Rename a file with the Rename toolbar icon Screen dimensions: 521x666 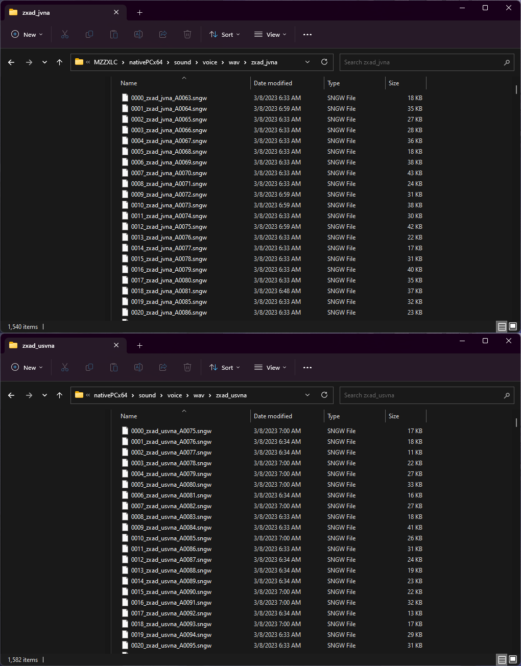tap(138, 34)
